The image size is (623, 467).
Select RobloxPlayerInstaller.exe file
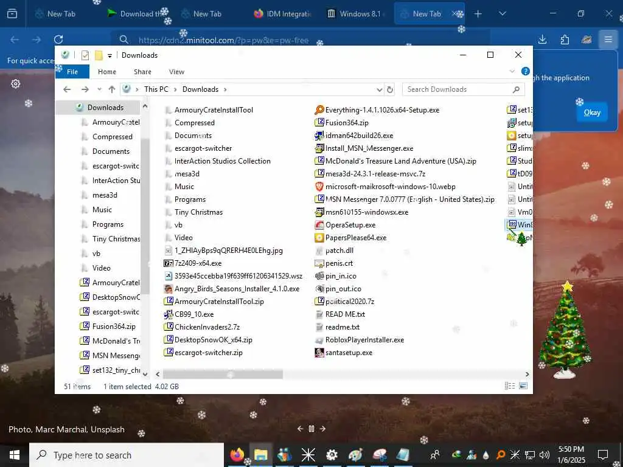pyautogui.click(x=359, y=340)
